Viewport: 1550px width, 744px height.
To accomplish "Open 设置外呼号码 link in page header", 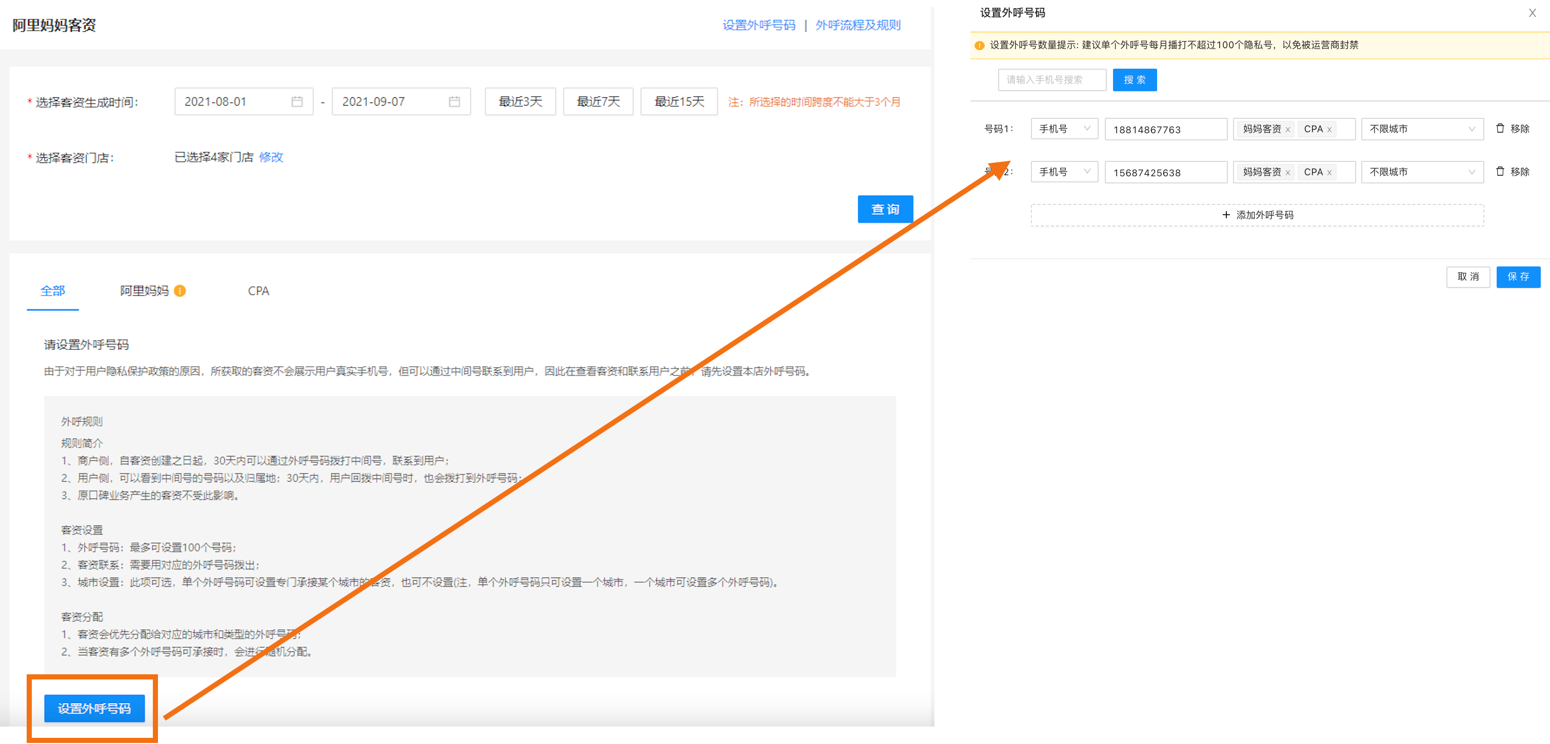I will pos(759,25).
